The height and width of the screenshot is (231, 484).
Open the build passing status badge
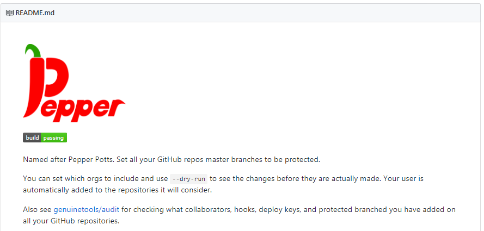pyautogui.click(x=45, y=138)
